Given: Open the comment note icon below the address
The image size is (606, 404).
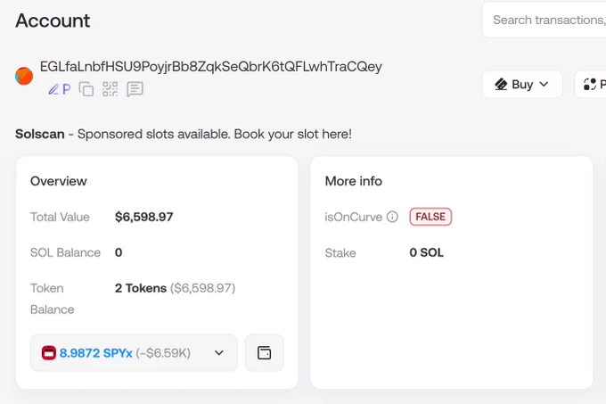Looking at the screenshot, I should coord(135,89).
